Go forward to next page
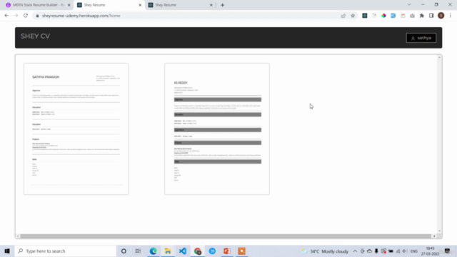This screenshot has height=257, width=457. [16, 16]
